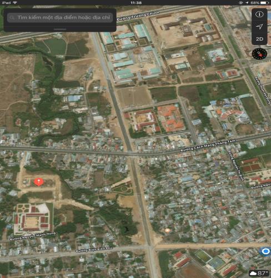Tap the 11:38 clock in status bar
This screenshot has height=278, width=271.
136,3
